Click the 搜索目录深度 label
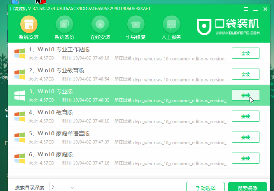This screenshot has width=274, height=191. click(x=30, y=188)
